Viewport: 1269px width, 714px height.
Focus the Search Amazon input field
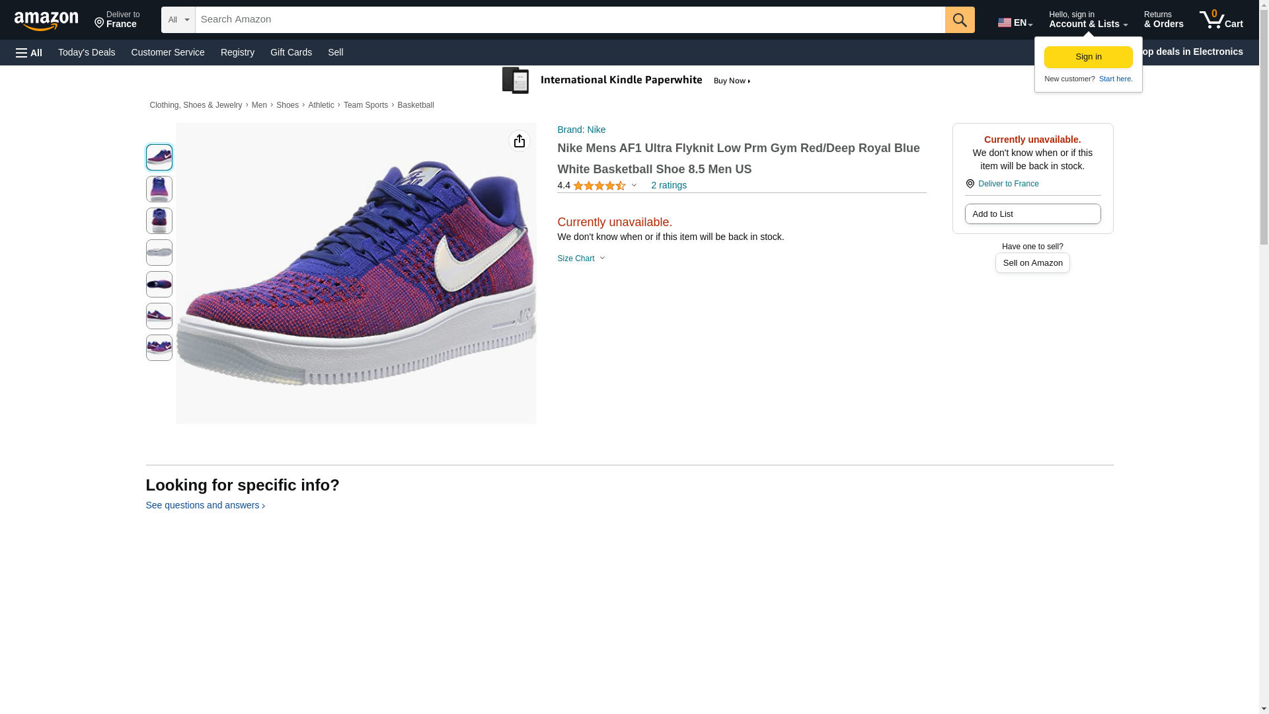pos(570,20)
